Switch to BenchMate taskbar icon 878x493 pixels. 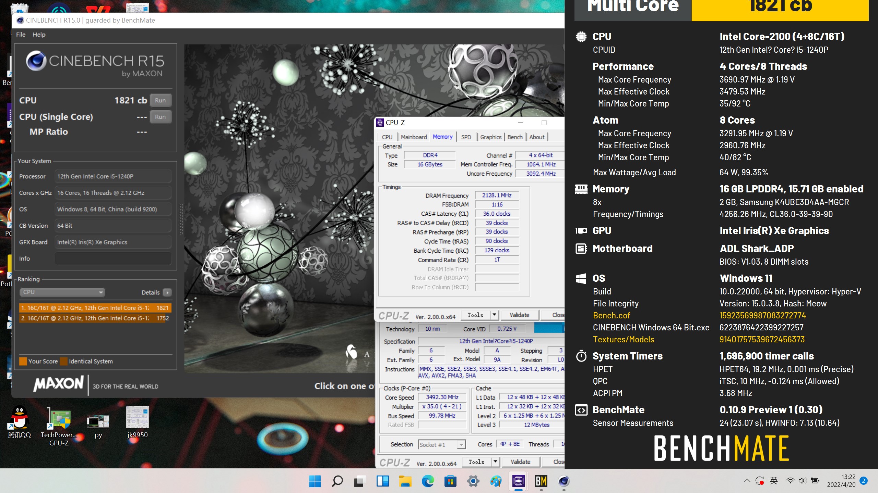(541, 481)
